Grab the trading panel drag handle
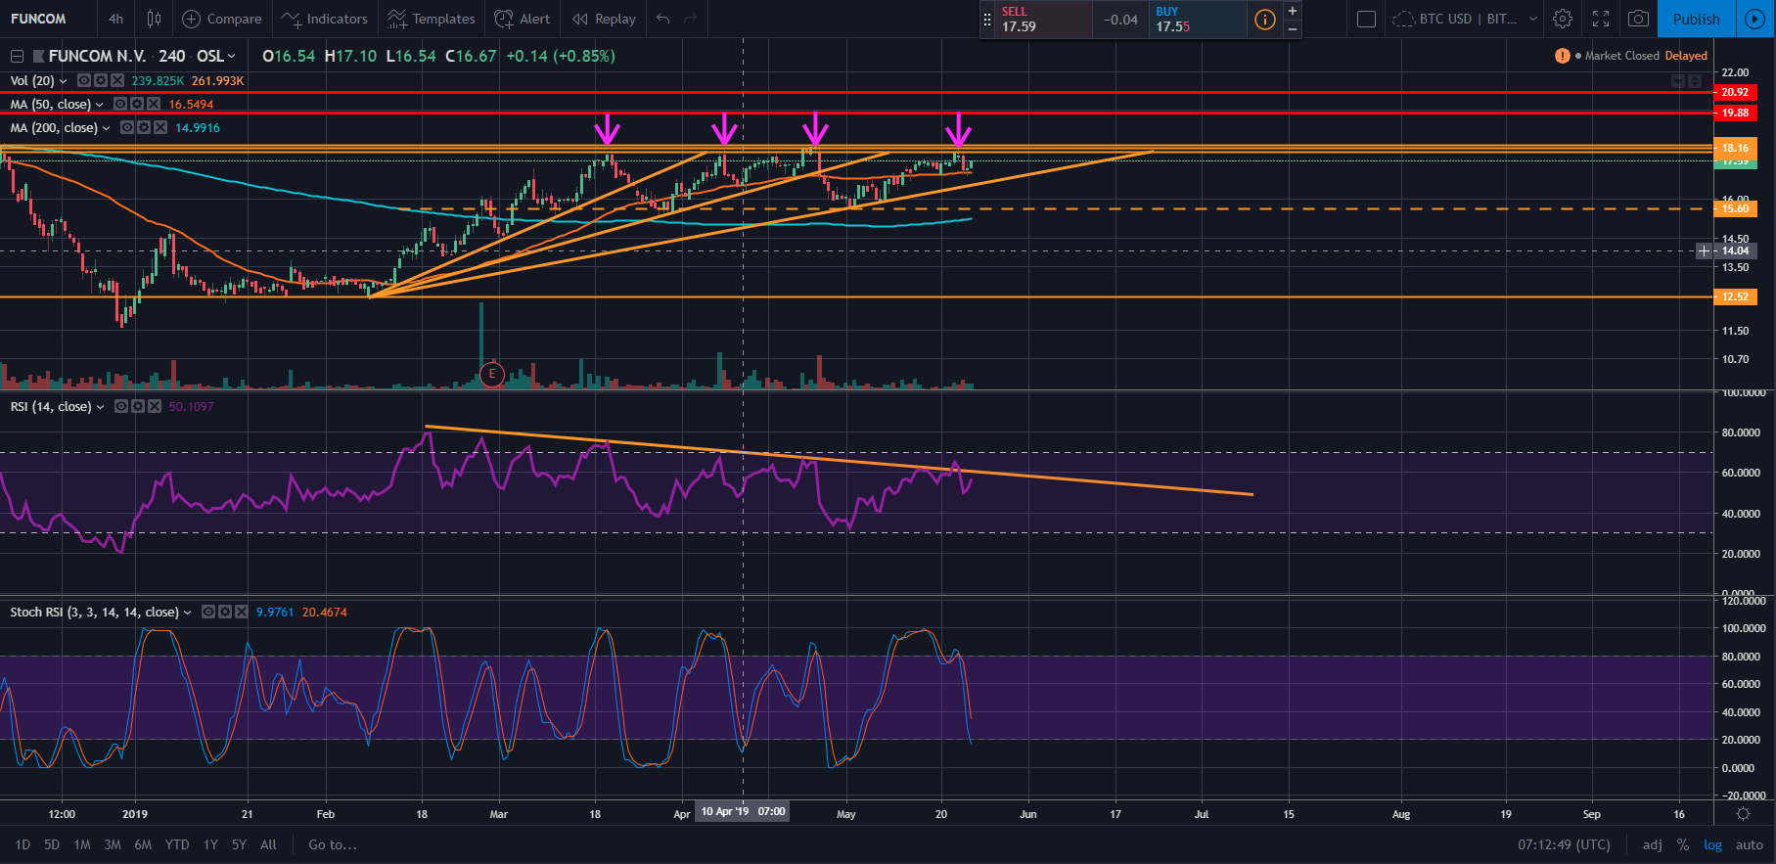The width and height of the screenshot is (1776, 864). point(987,20)
